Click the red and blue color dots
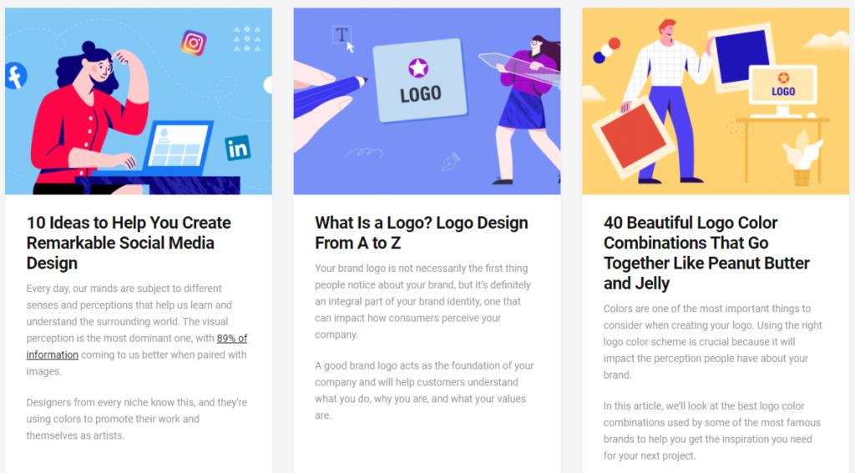The width and height of the screenshot is (855, 473). (606, 50)
